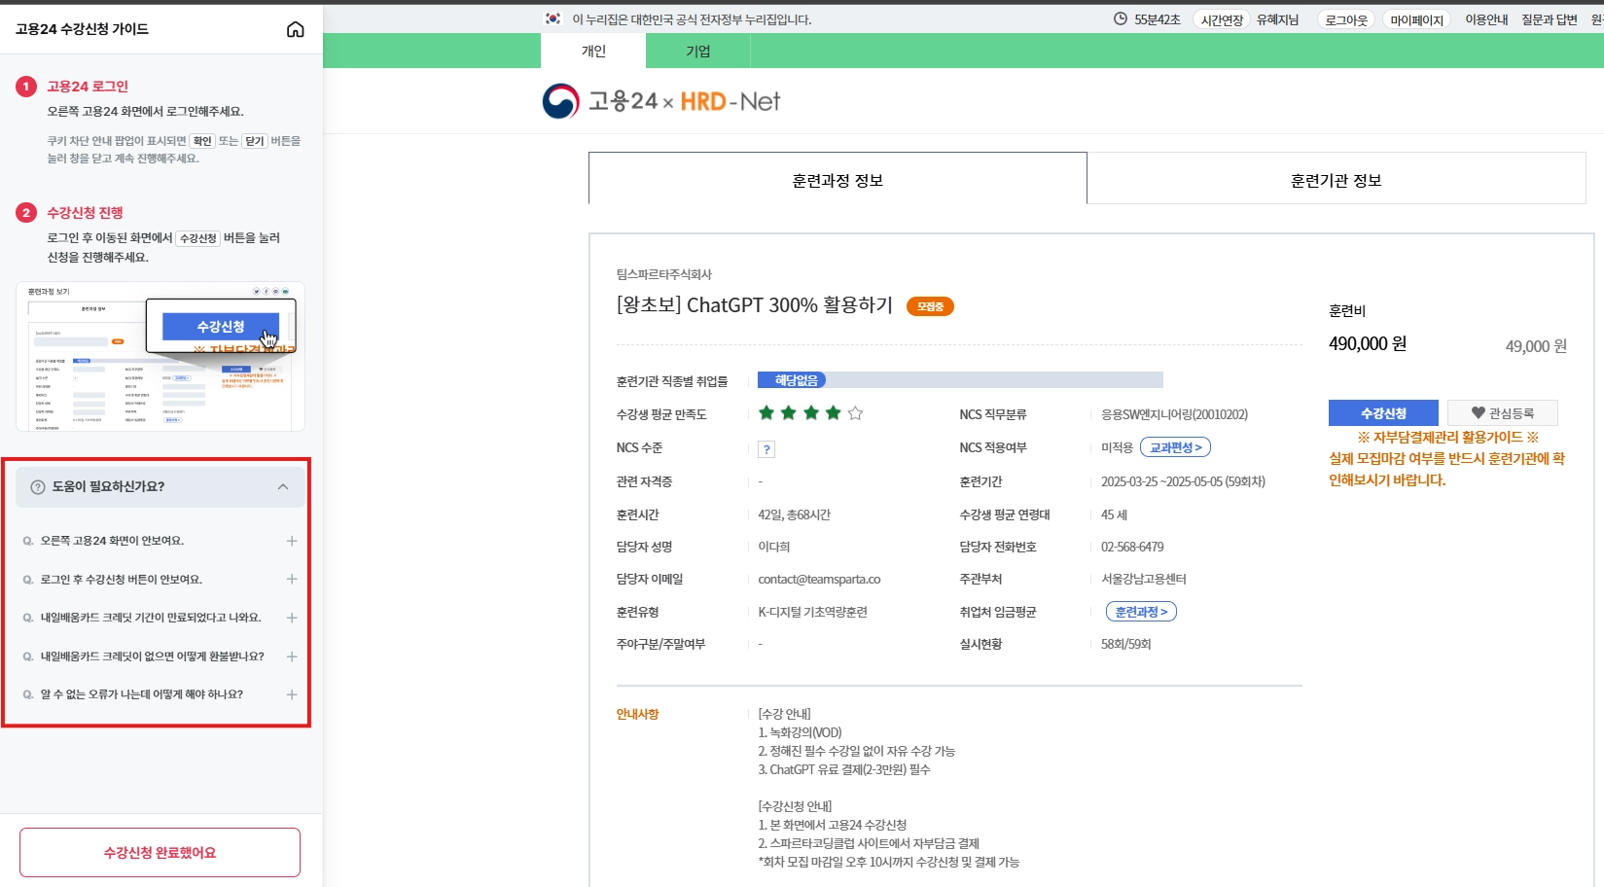Expand the 크레딧 기간이 만료되었다고 나와요 question
The image size is (1604, 887).
point(160,618)
